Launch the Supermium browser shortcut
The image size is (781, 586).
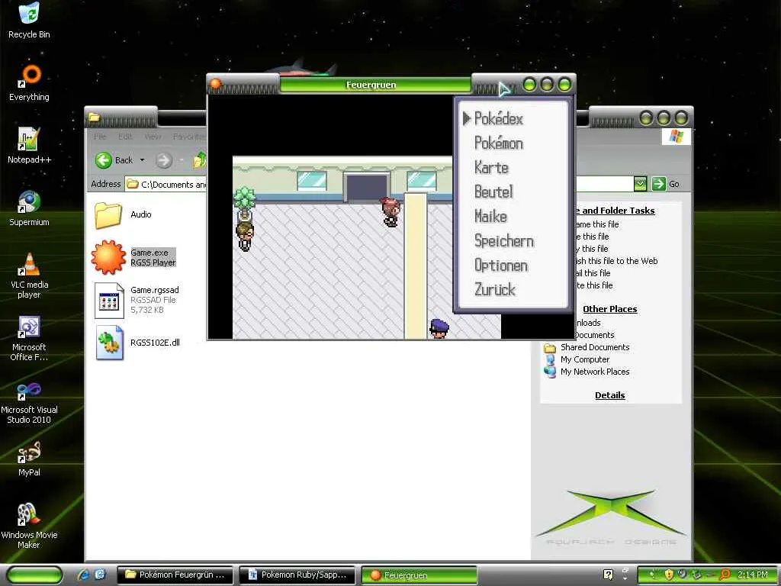pos(29,208)
